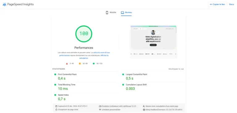Viewport: 237px width, 113px height.
Task: Click the 50–89 legend range text
Action: [x=85, y=63]
